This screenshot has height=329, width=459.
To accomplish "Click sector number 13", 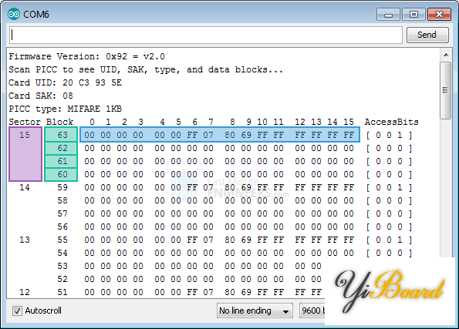I will click(25, 240).
